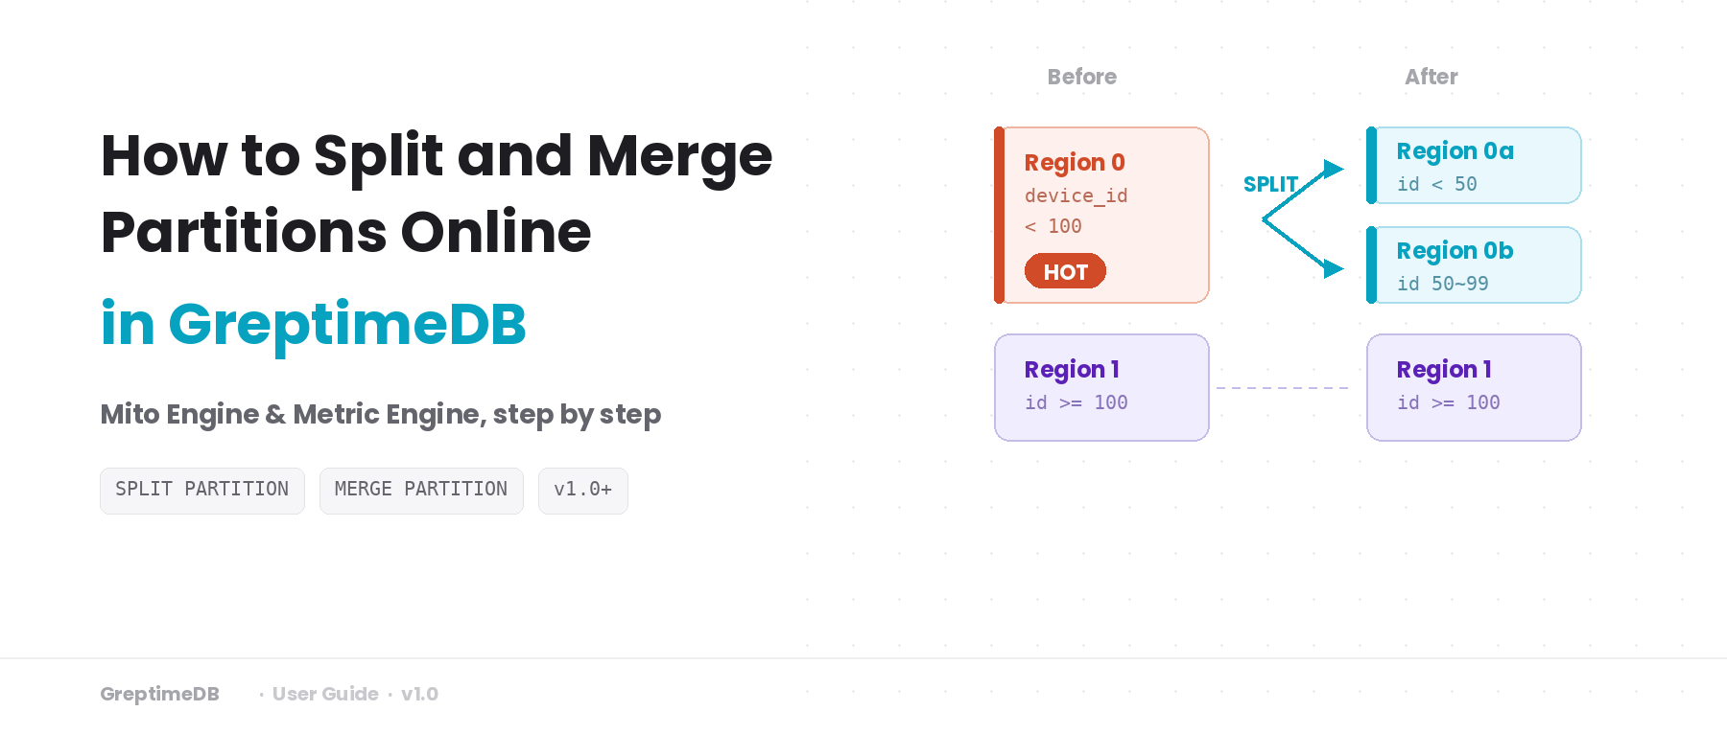Screen dimensions: 1727x734
Task: Click the upper split arrowhead toward Region 0a
Action: tap(1333, 170)
